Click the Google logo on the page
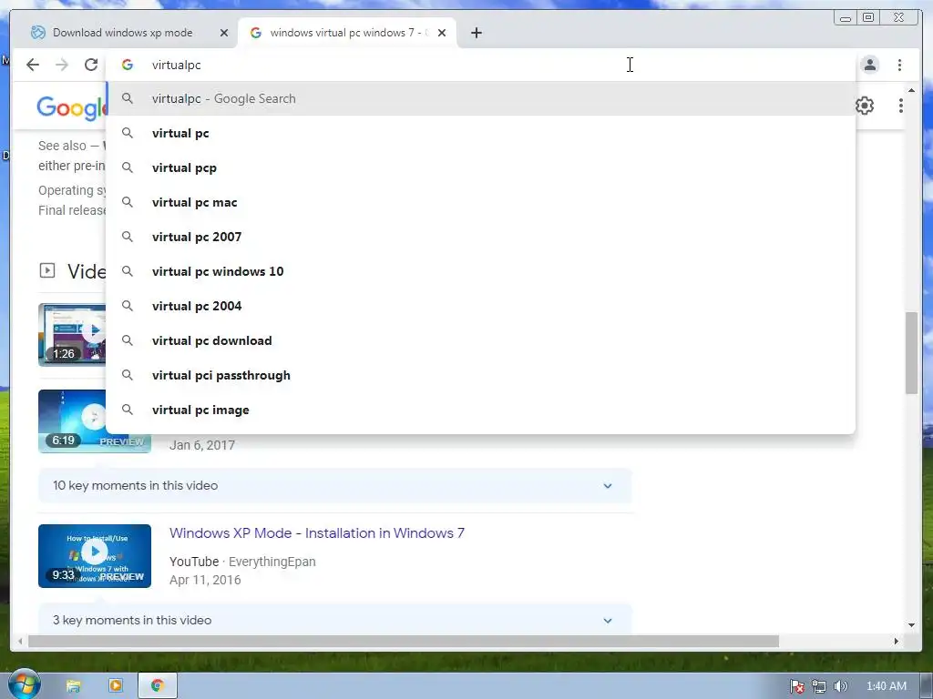 (71, 108)
